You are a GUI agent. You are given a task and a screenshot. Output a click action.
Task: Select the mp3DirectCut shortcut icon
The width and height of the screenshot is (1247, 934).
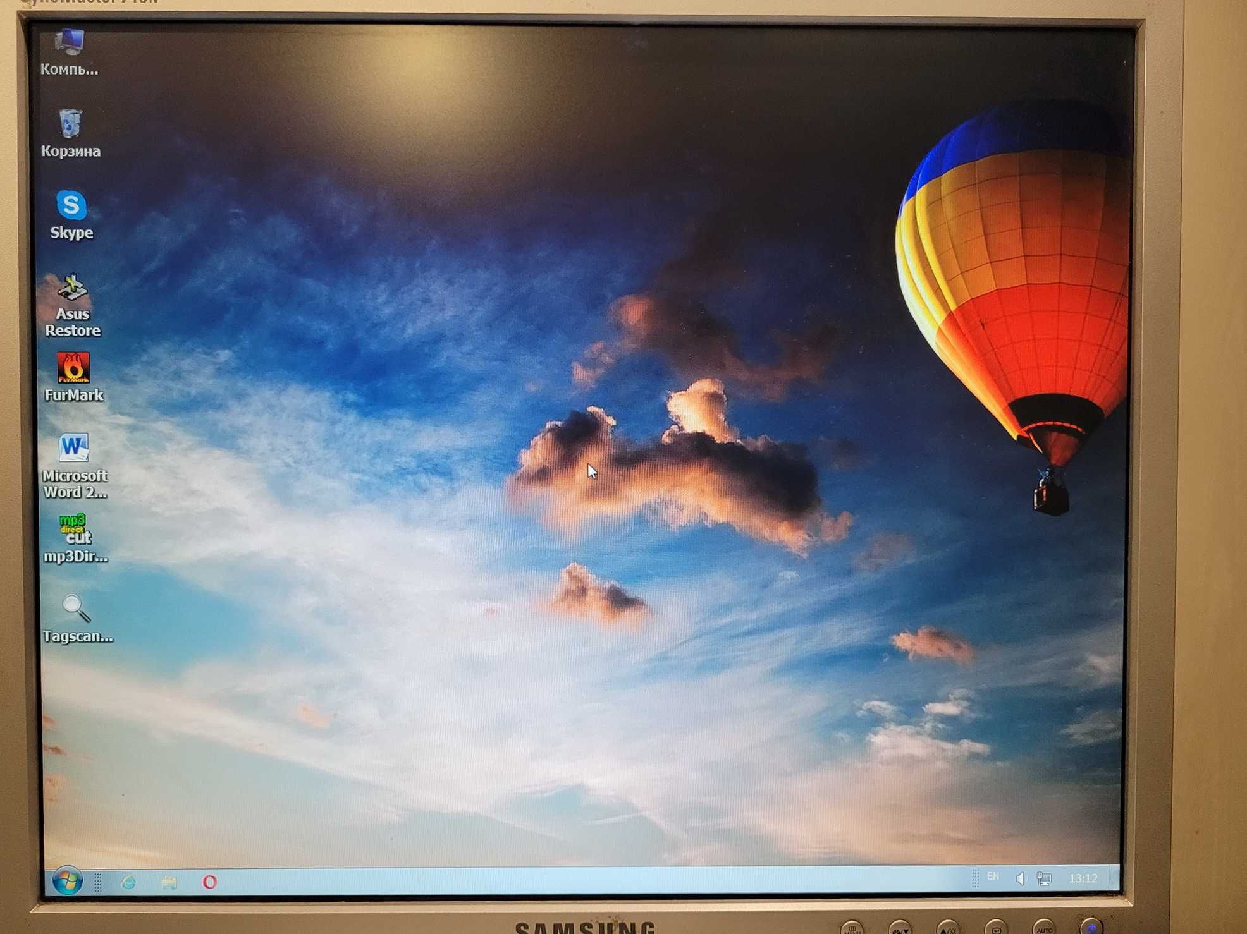[x=76, y=529]
